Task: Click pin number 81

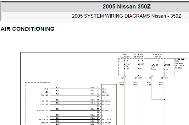Action: tap(98, 118)
